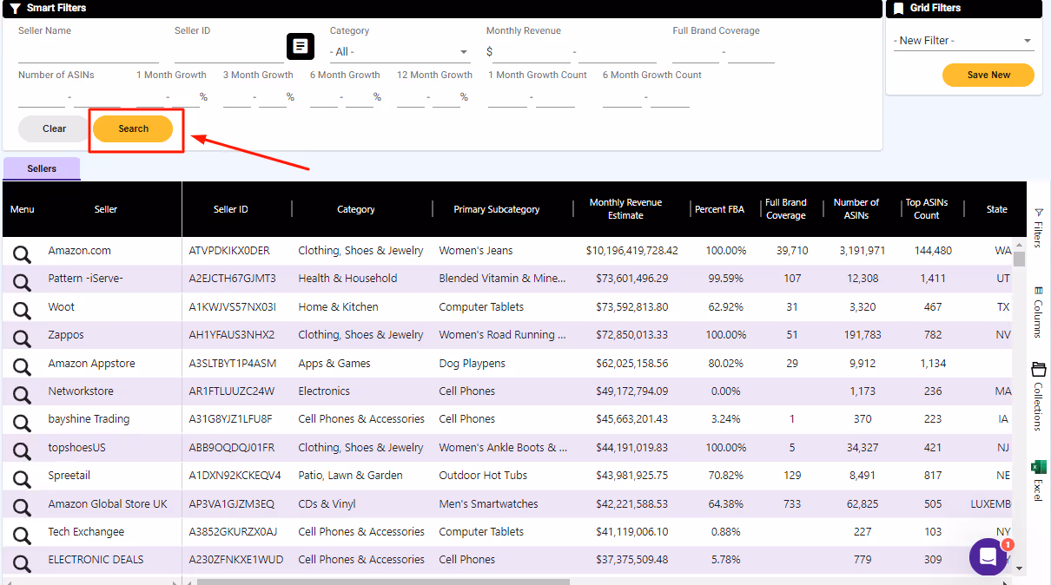
Task: Click seller ID ATVPDKIKX0DER cell
Action: click(229, 251)
